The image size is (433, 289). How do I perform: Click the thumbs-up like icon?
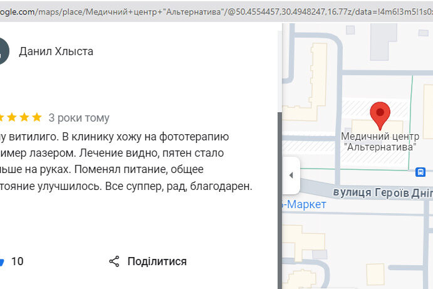(2, 261)
